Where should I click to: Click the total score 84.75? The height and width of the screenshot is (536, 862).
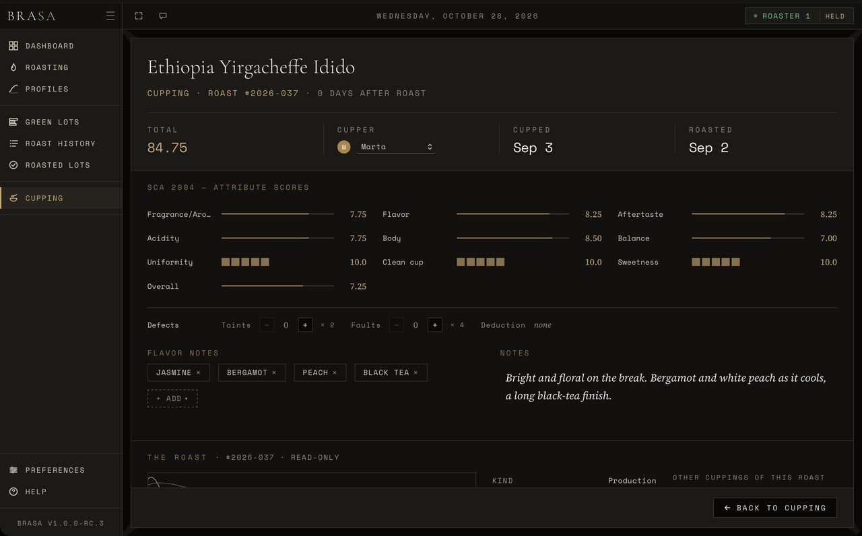167,147
